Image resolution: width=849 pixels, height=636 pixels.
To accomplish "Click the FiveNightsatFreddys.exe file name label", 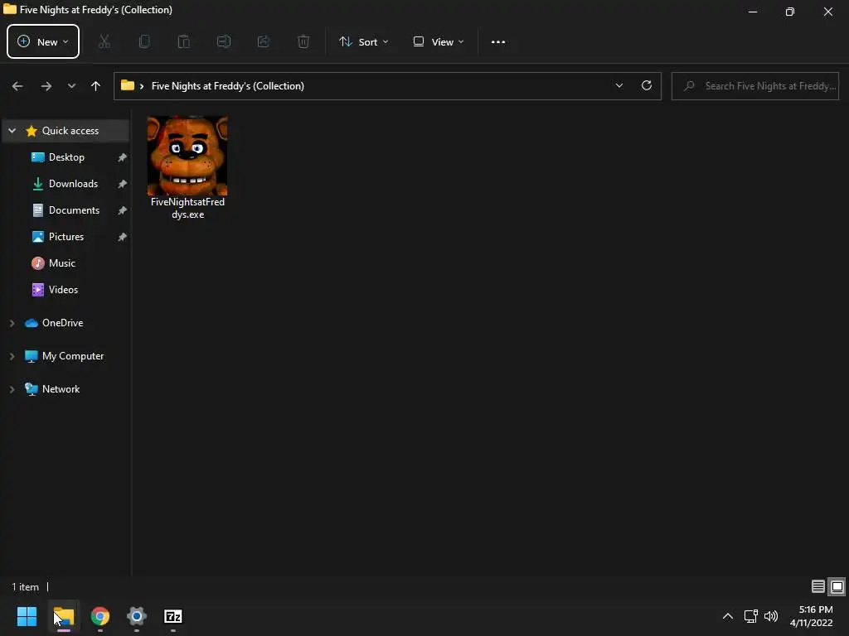I will [187, 208].
